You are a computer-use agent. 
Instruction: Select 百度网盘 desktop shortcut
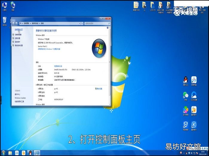coord(194,81)
